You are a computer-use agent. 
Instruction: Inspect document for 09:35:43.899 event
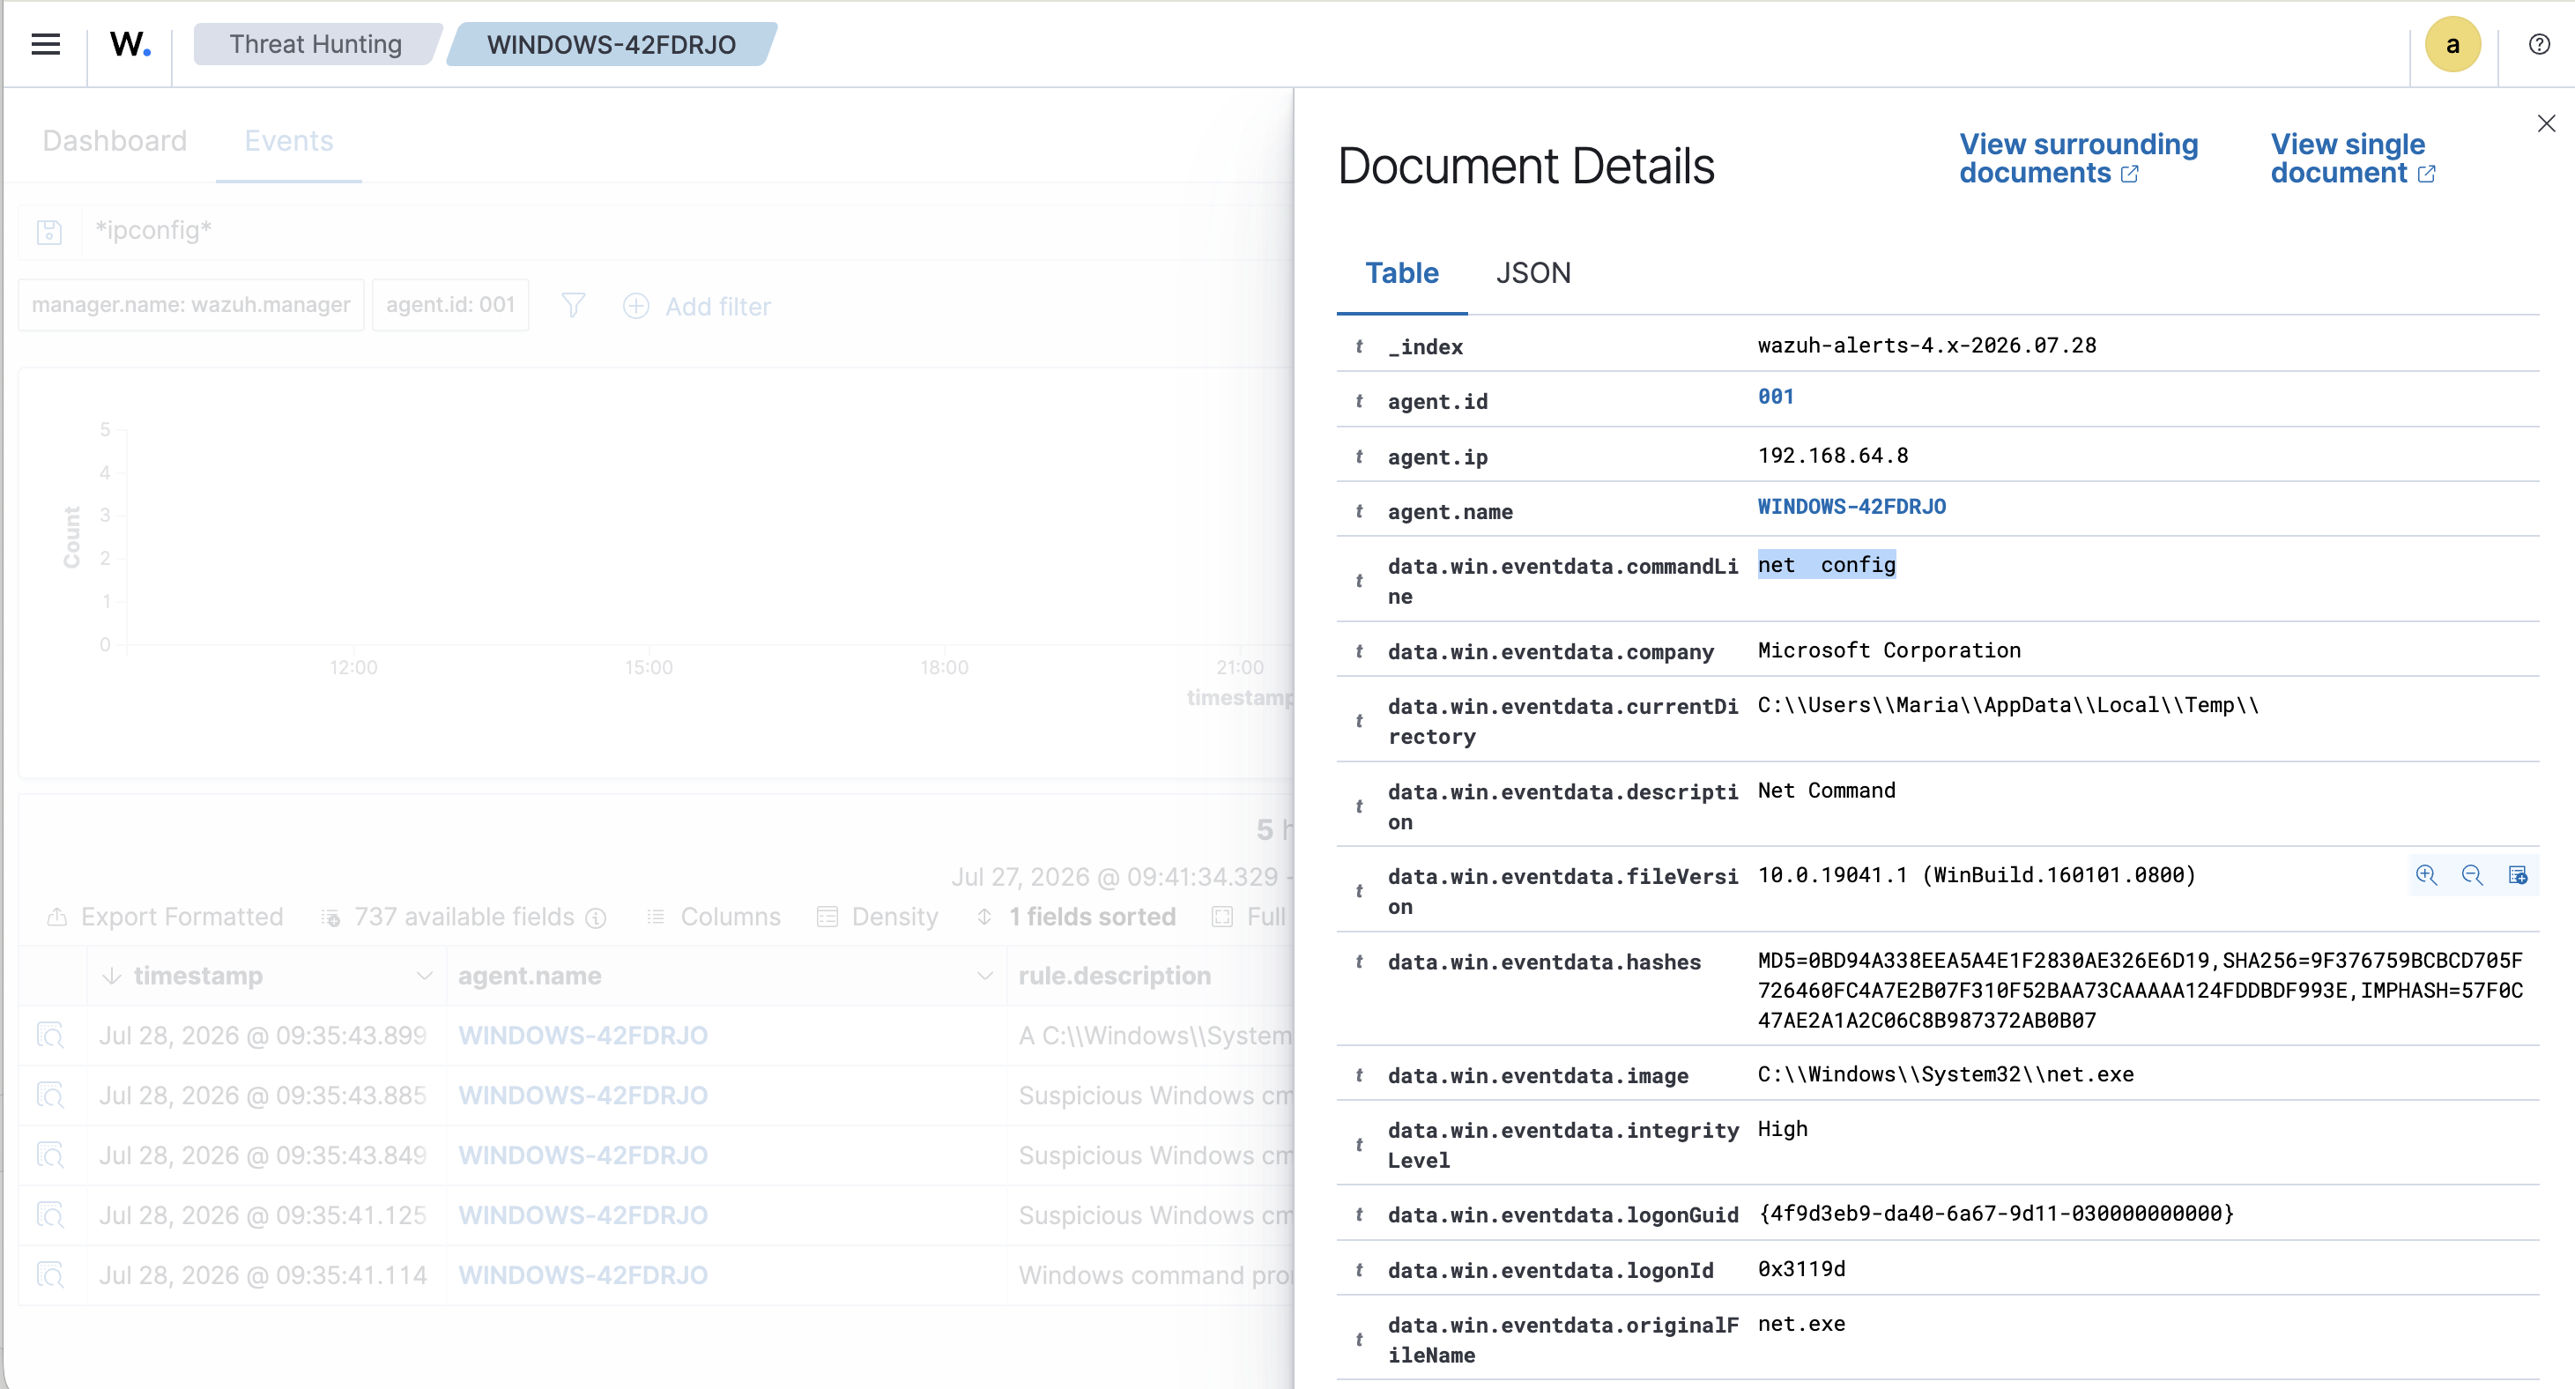pos(50,1035)
